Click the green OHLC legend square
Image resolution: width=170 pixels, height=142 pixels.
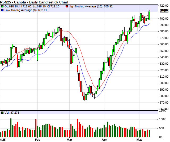pos(2,6)
